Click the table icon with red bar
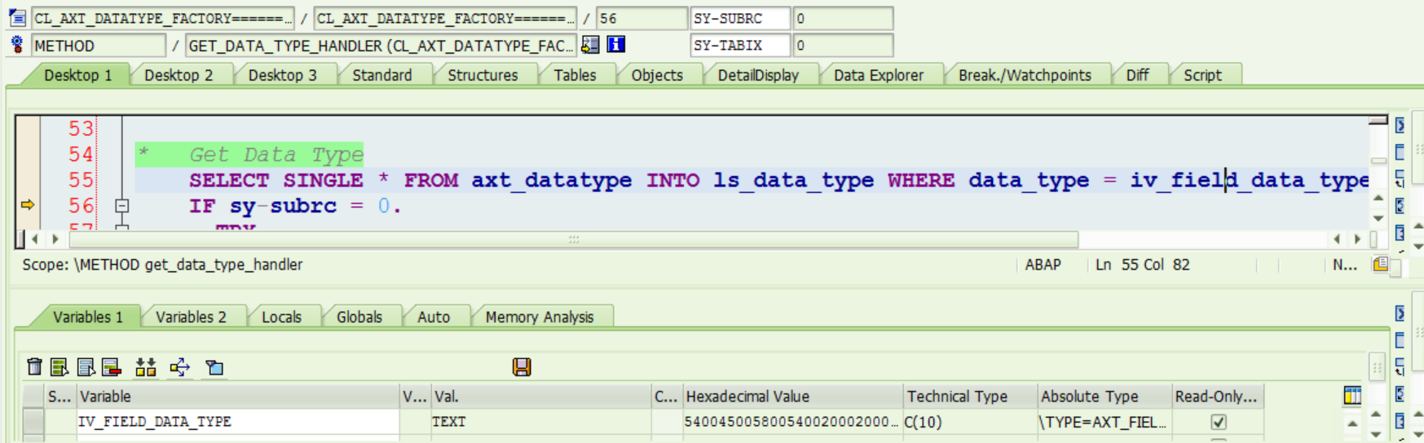This screenshot has height=443, width=1424. 112,367
